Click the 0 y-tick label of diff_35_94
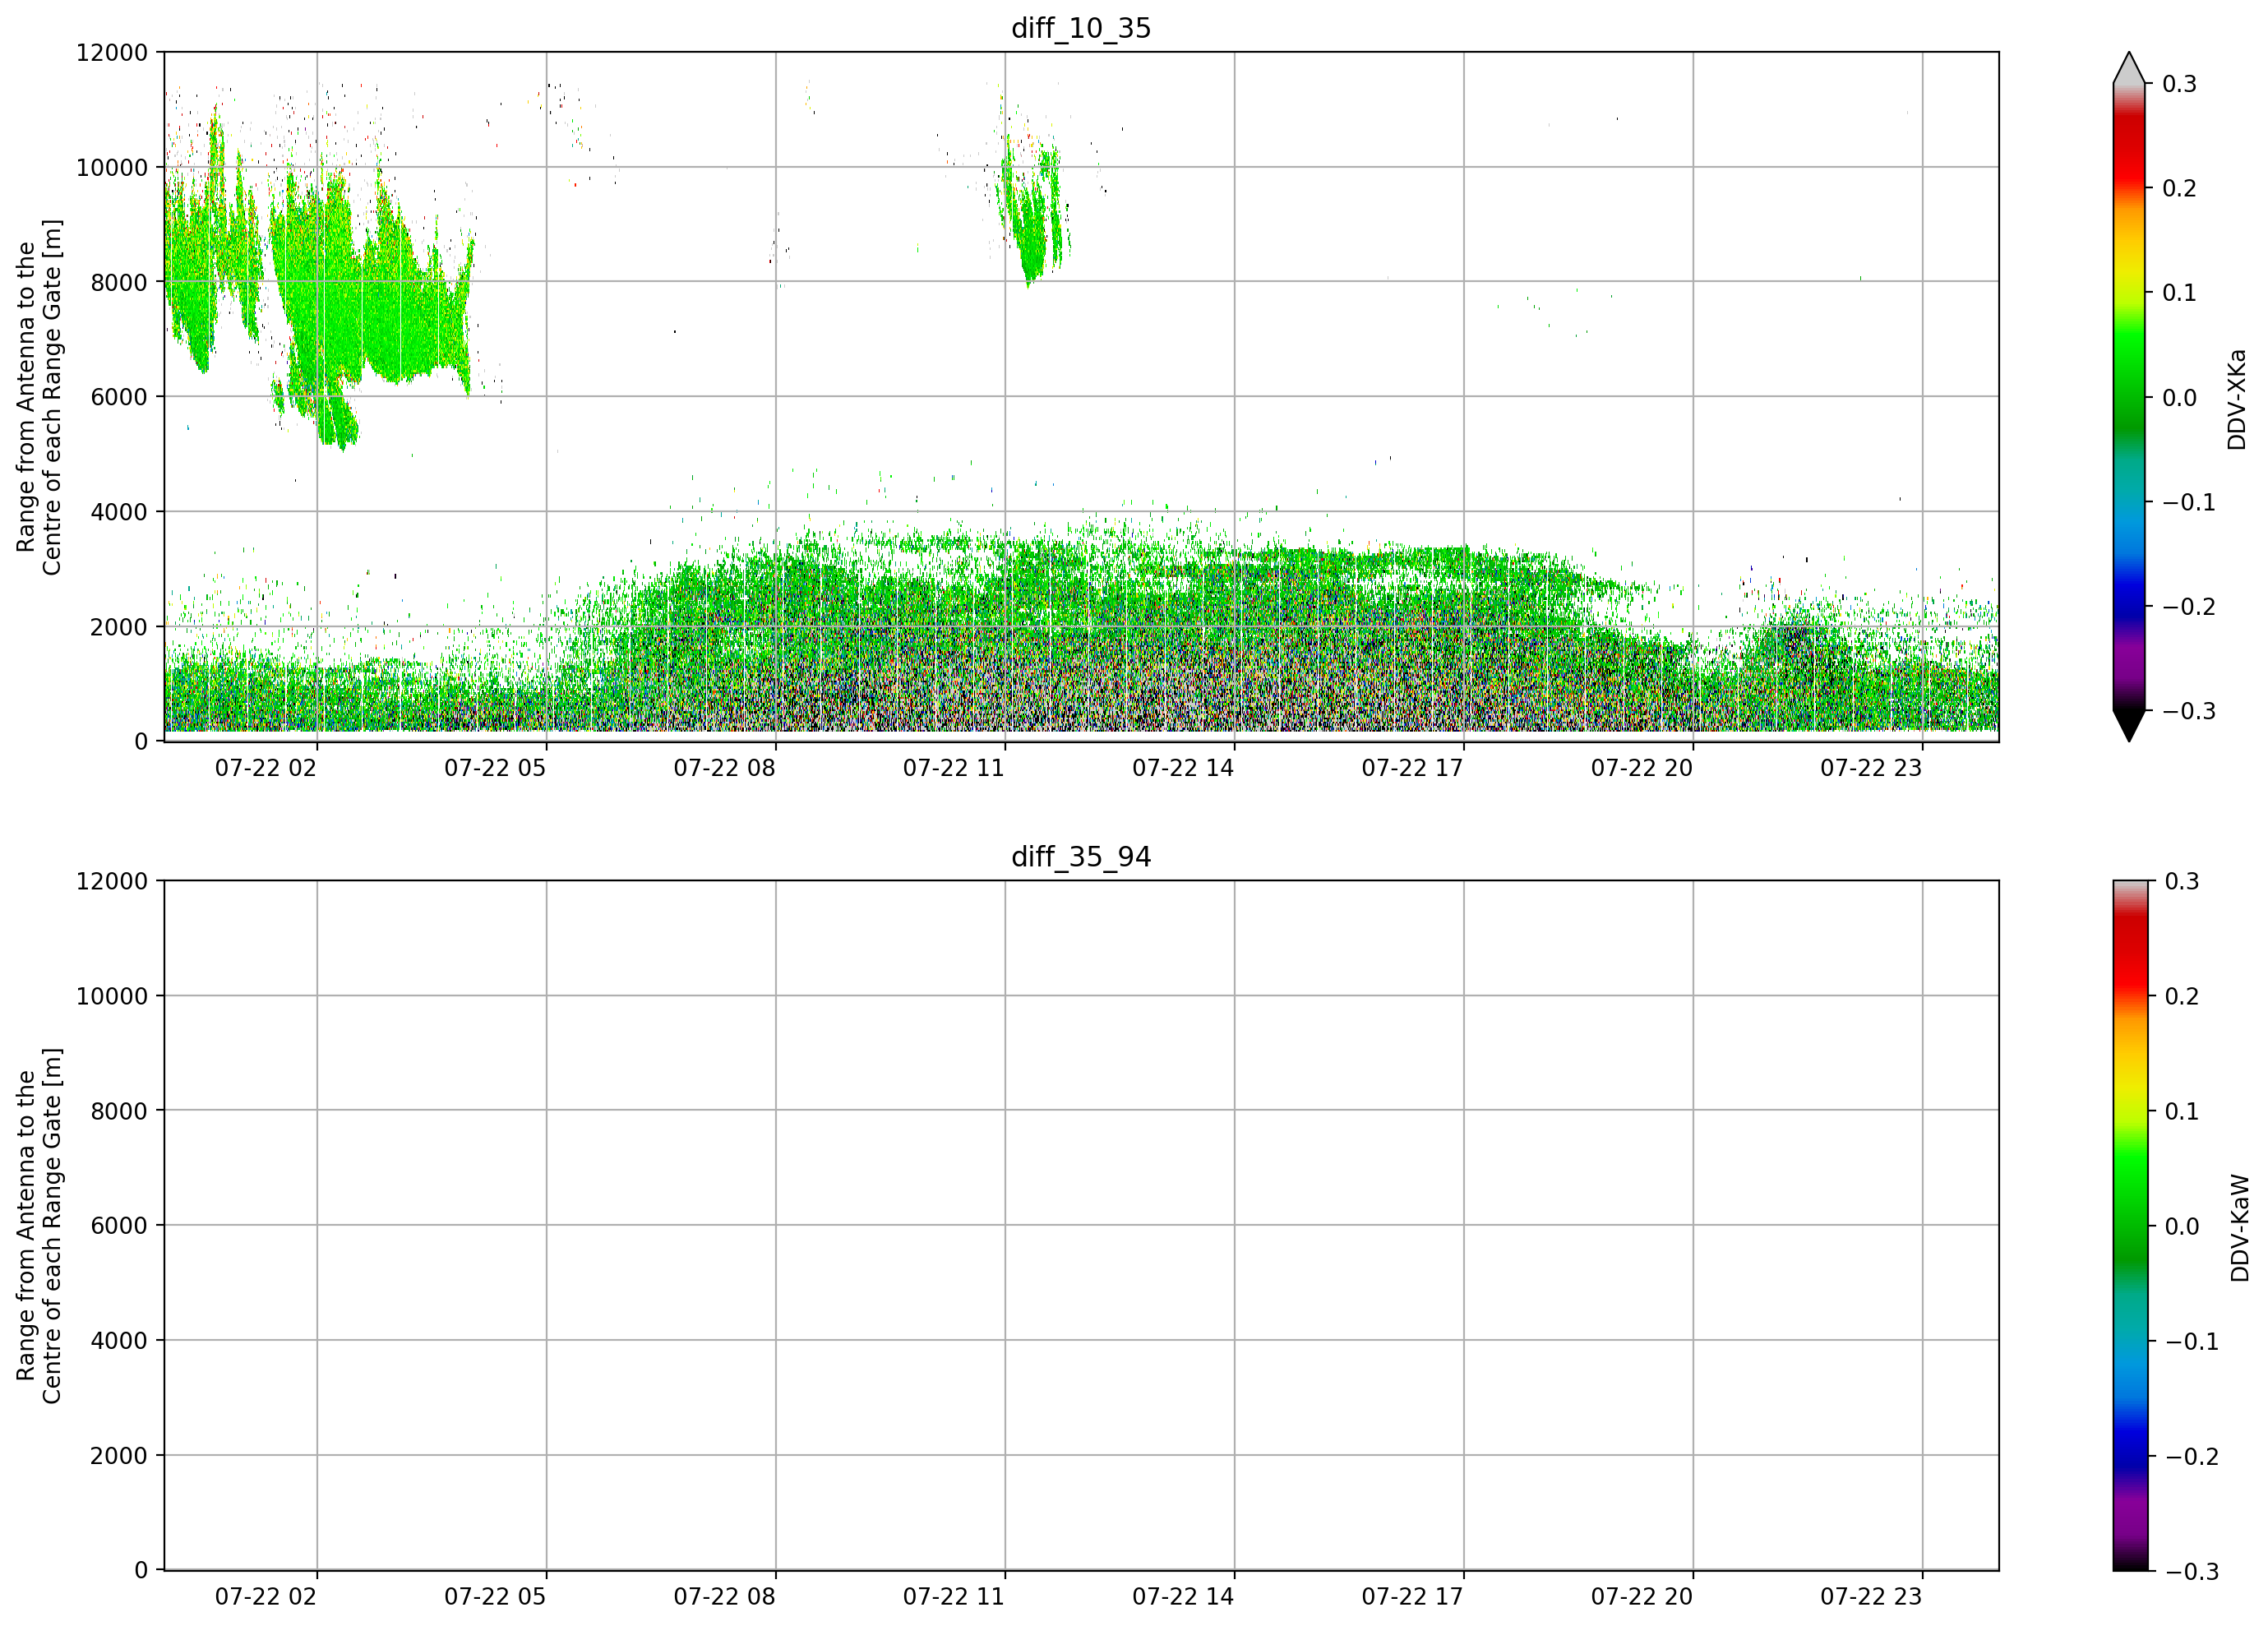The height and width of the screenshot is (1626, 2268). click(x=141, y=1571)
